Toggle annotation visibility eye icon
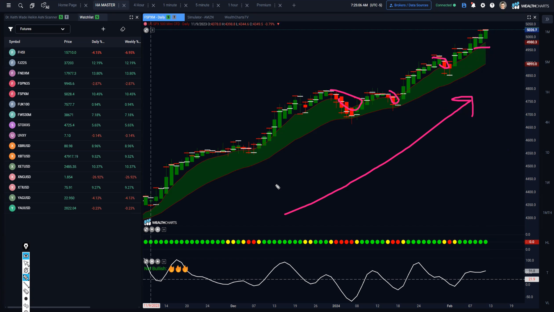554x312 pixels. pos(26,256)
